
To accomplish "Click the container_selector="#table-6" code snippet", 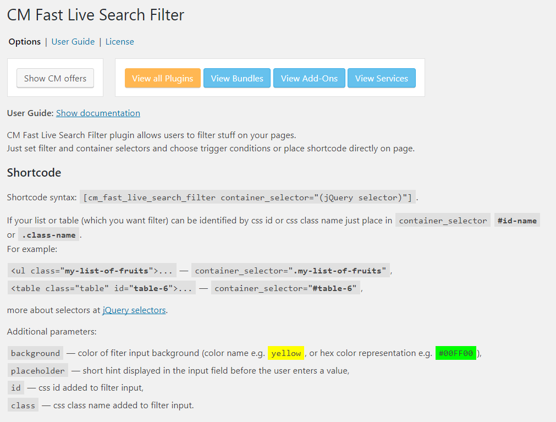I will tap(287, 288).
